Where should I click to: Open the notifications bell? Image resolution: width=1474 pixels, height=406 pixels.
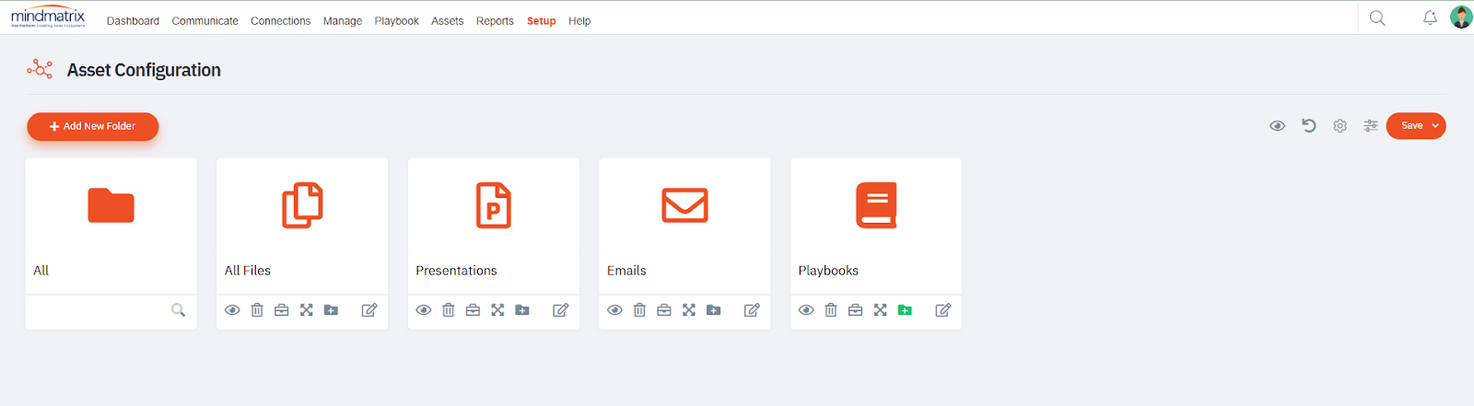[x=1430, y=18]
